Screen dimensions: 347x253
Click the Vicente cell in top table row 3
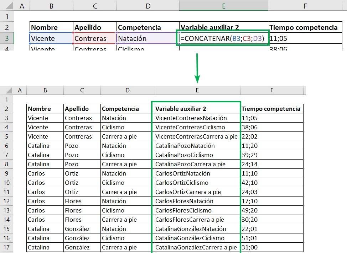coord(51,38)
